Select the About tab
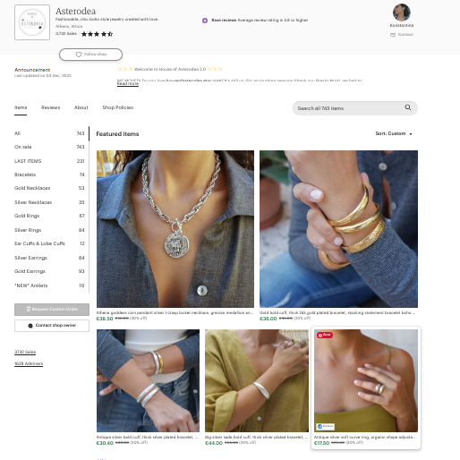460x460 pixels. [81, 107]
